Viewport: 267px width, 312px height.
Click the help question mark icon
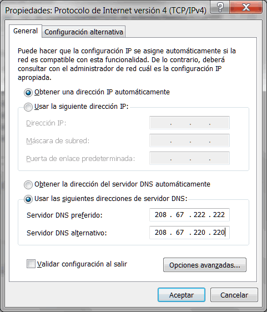pyautogui.click(x=220, y=7)
